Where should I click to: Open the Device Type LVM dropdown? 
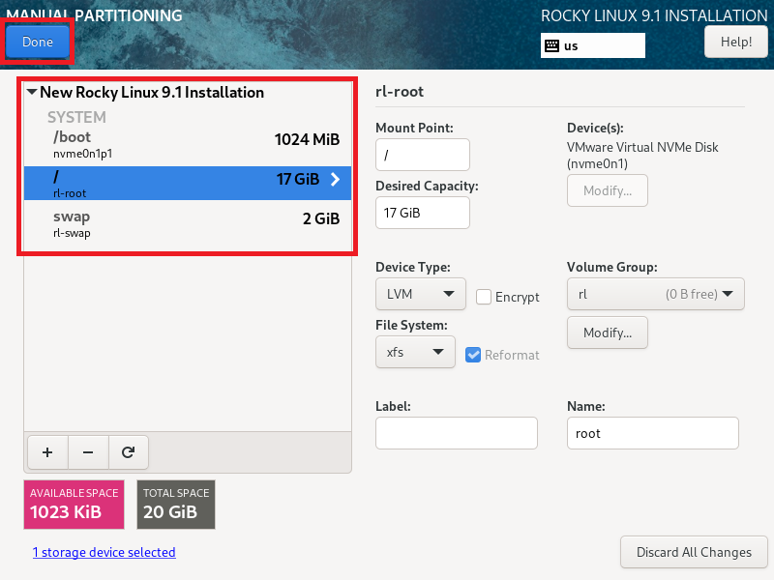point(421,294)
